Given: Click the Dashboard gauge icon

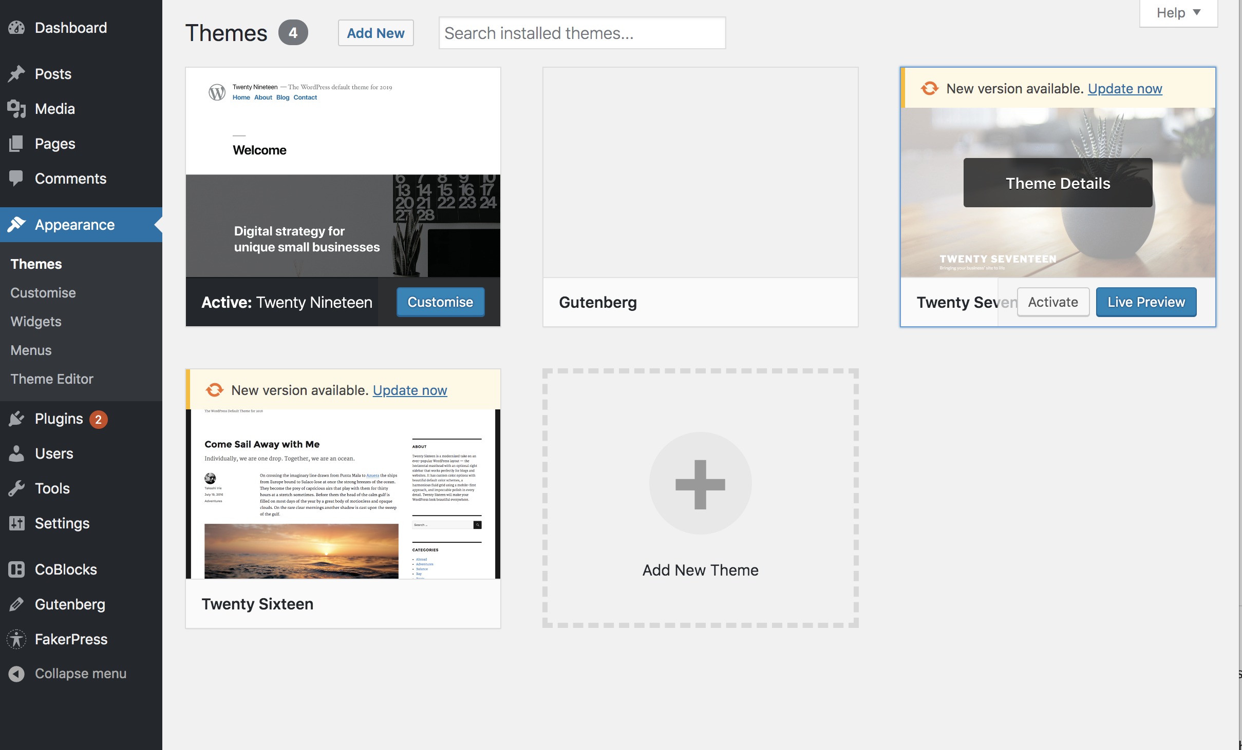Looking at the screenshot, I should [x=16, y=28].
